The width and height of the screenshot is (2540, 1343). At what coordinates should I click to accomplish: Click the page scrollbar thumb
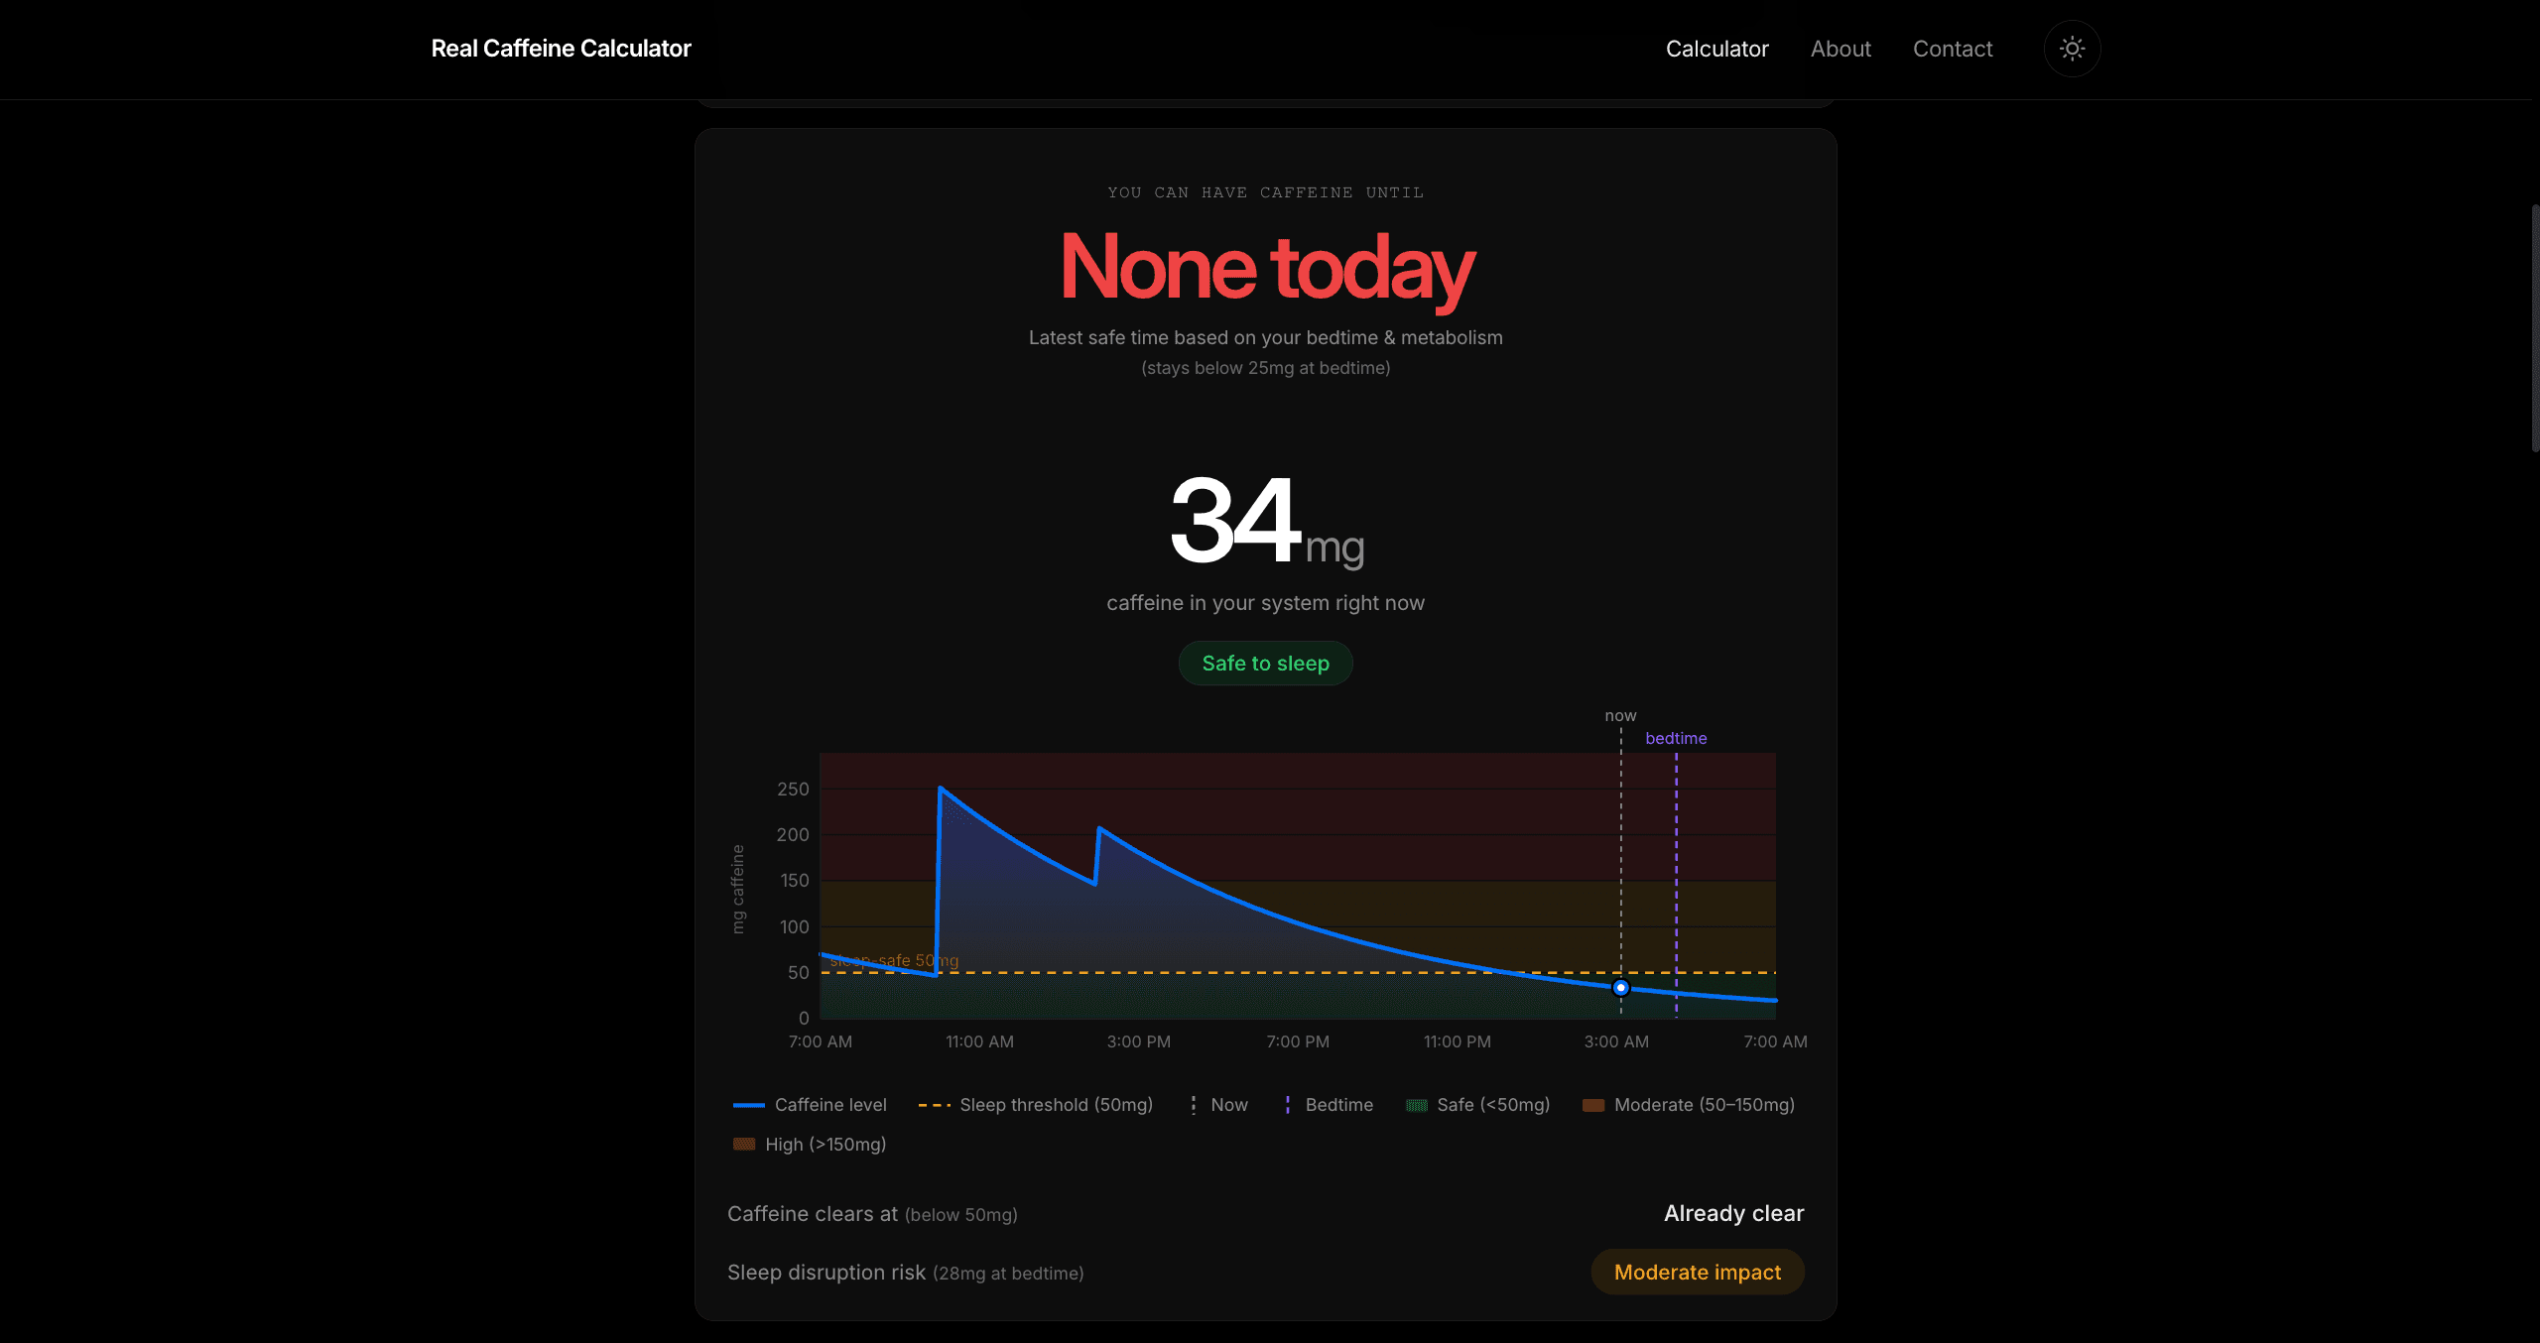[x=2534, y=327]
